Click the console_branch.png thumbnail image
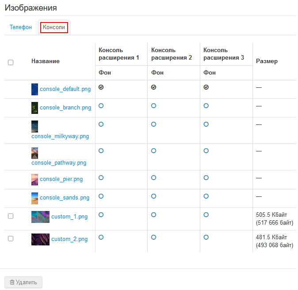 tap(34, 108)
